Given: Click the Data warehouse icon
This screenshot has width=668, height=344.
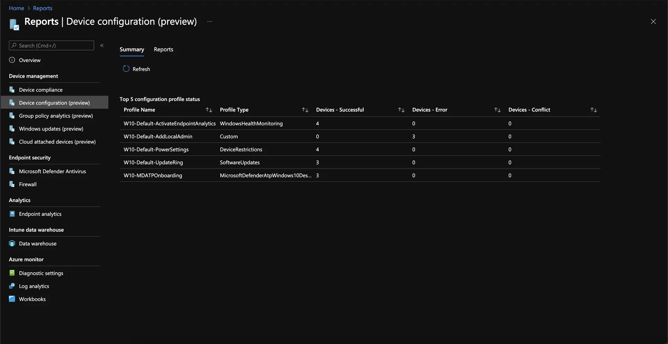Looking at the screenshot, I should coord(12,243).
